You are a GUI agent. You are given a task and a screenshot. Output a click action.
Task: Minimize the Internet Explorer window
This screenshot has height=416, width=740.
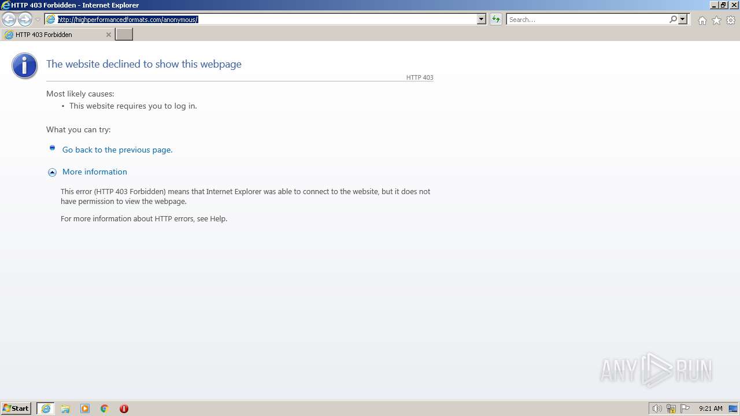(x=714, y=5)
